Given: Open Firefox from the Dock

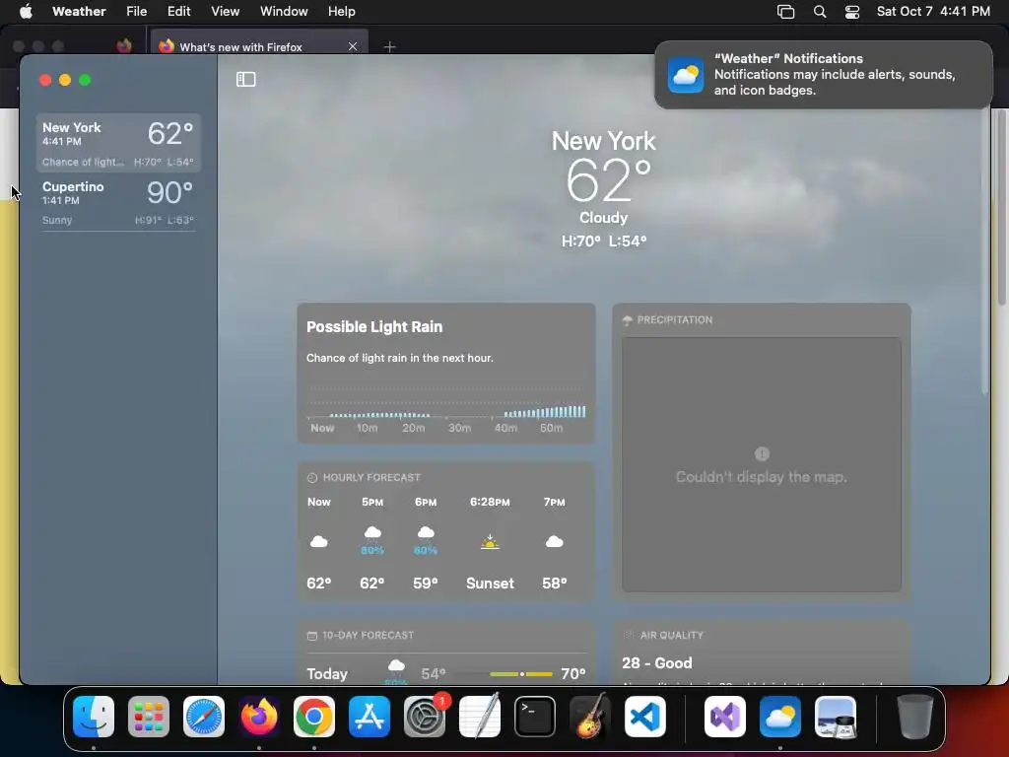Looking at the screenshot, I should point(259,717).
